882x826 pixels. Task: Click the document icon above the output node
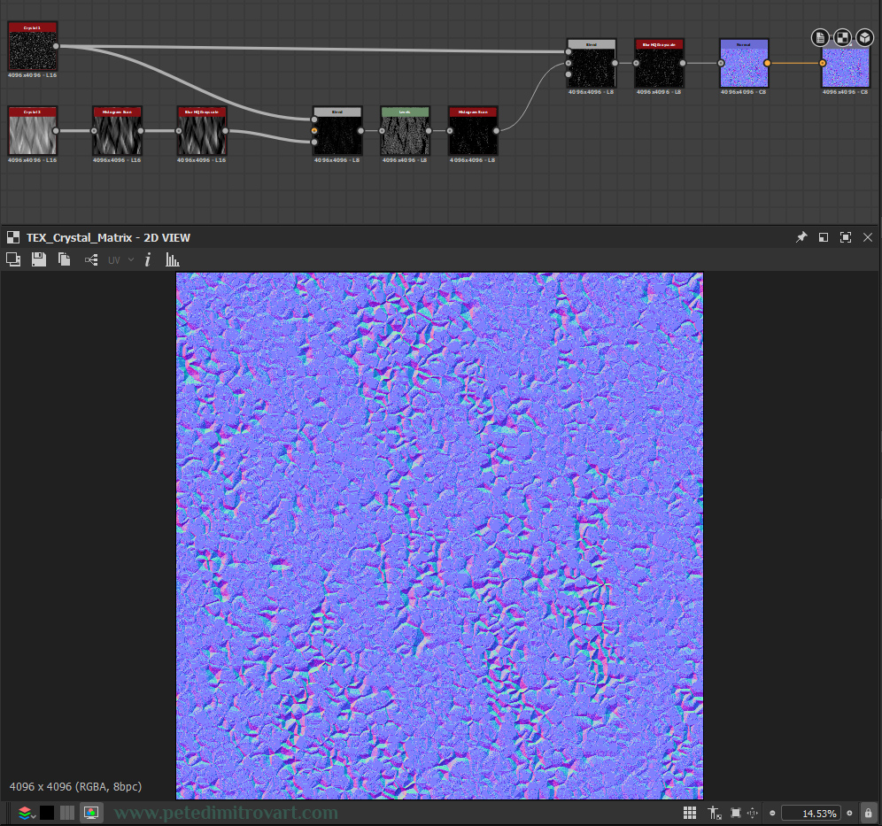[x=820, y=38]
